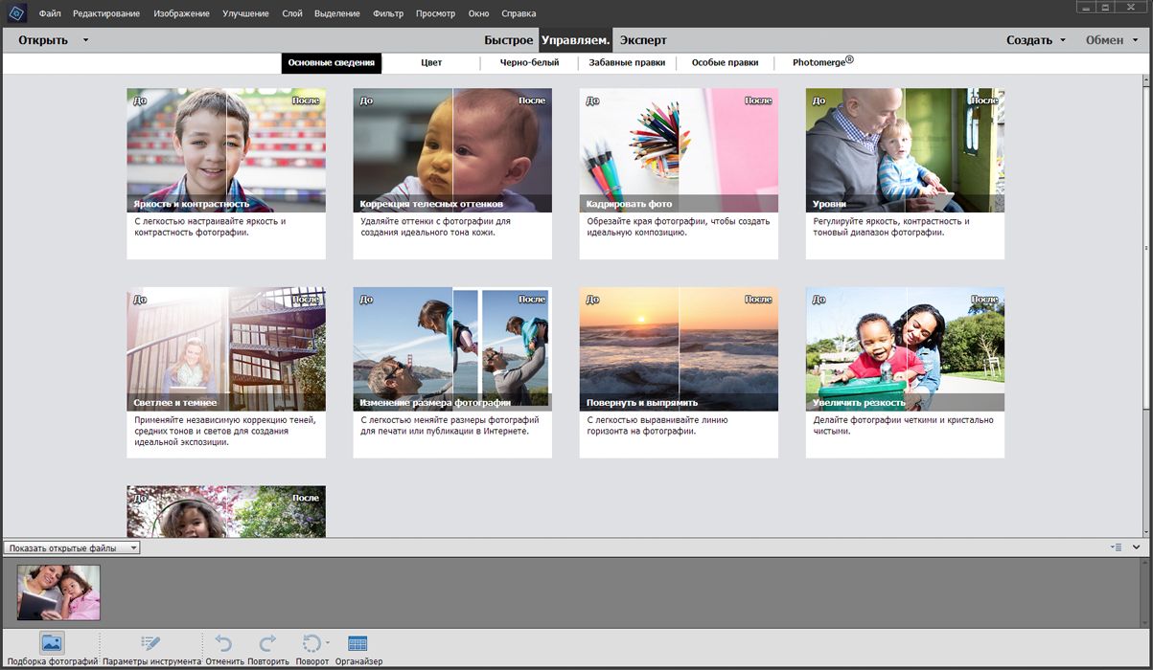Open the photo bin options list icon
Screen dimensions: 1153x670
pyautogui.click(x=1116, y=547)
